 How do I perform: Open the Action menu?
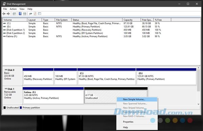coord(13,9)
